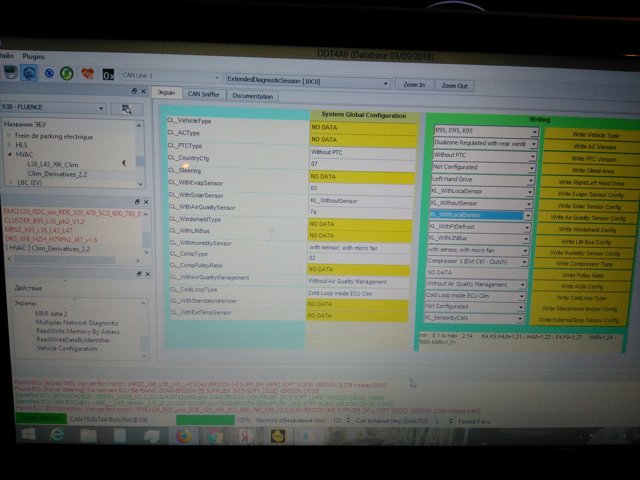This screenshot has height=480, width=640.
Task: Click the 0x hex toolbar icon
Action: pyautogui.click(x=108, y=75)
